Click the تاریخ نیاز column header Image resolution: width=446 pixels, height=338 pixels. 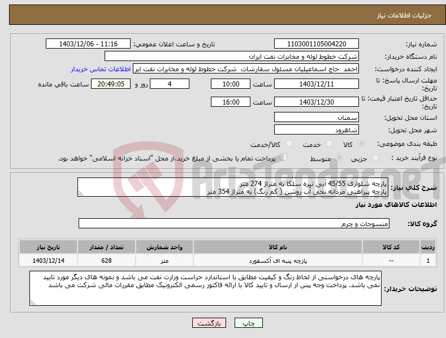point(49,247)
